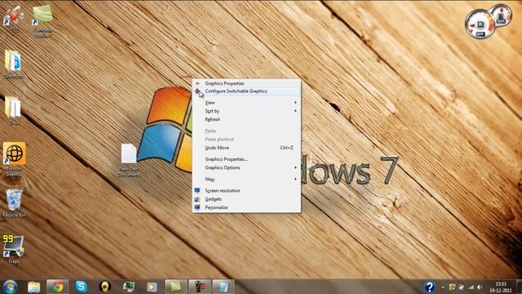Screen dimensions: 522x294
Task: Select the Recycle Bin icon
Action: click(14, 203)
